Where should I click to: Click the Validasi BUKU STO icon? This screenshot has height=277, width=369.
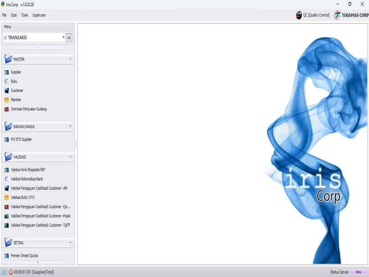coord(6,198)
